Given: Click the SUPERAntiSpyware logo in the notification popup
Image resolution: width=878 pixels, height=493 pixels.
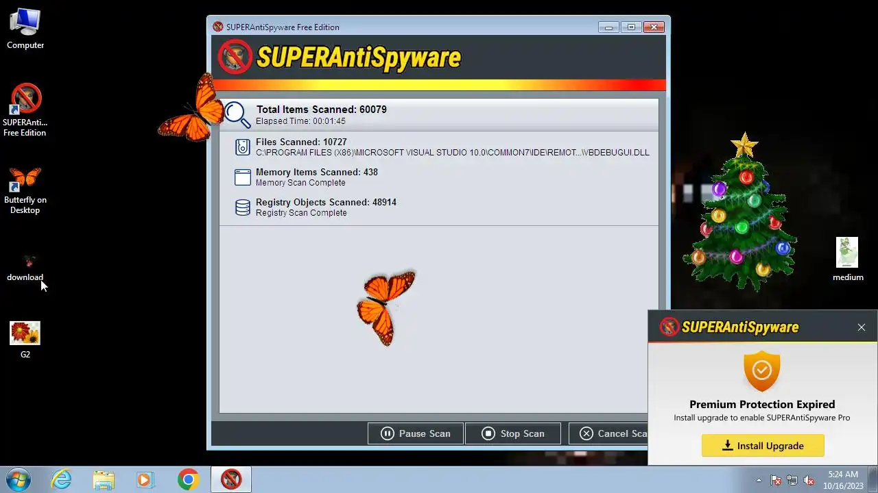Looking at the screenshot, I should click(x=729, y=327).
